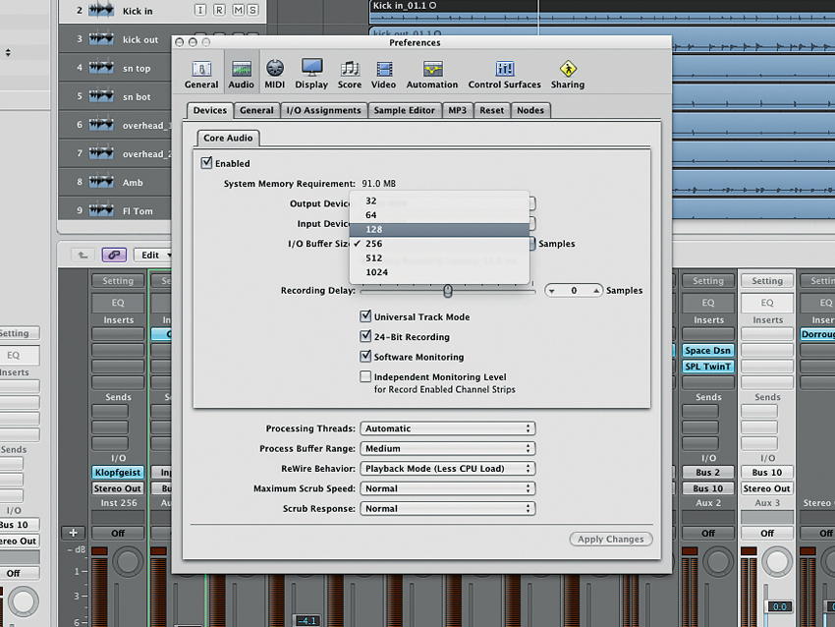
Task: Open MIDI preferences icon
Action: [x=275, y=75]
